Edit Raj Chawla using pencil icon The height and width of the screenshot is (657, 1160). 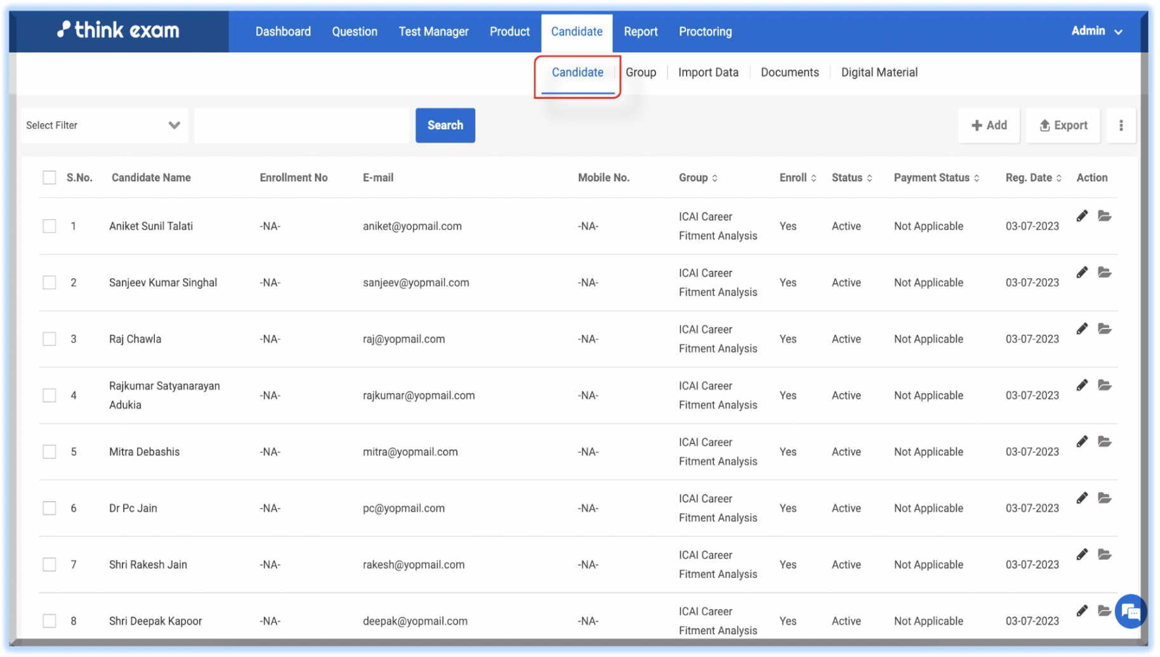tap(1082, 329)
